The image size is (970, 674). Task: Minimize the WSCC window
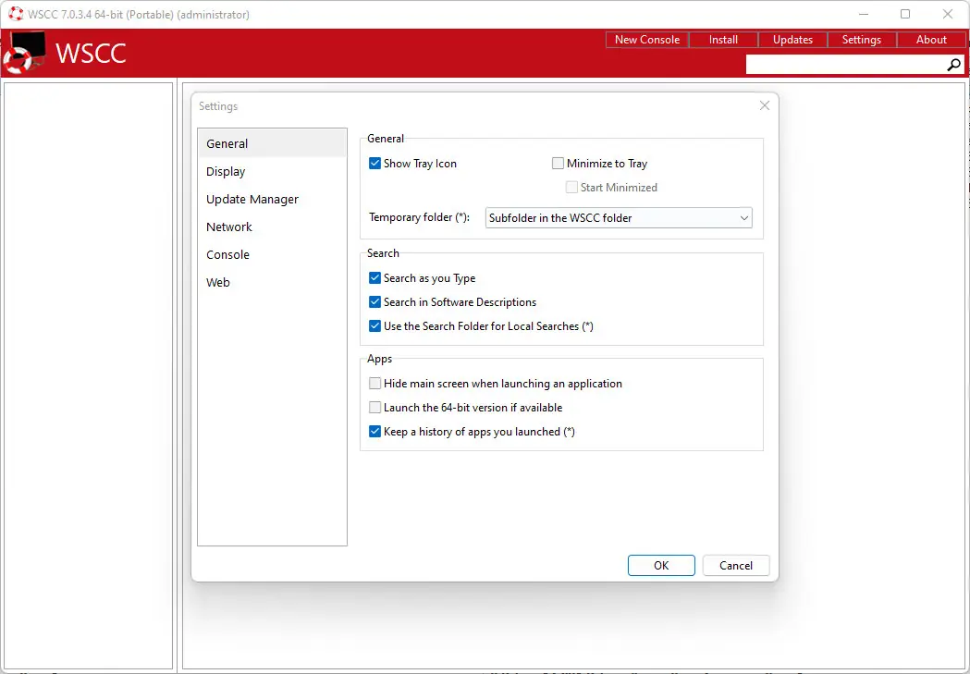pyautogui.click(x=864, y=14)
